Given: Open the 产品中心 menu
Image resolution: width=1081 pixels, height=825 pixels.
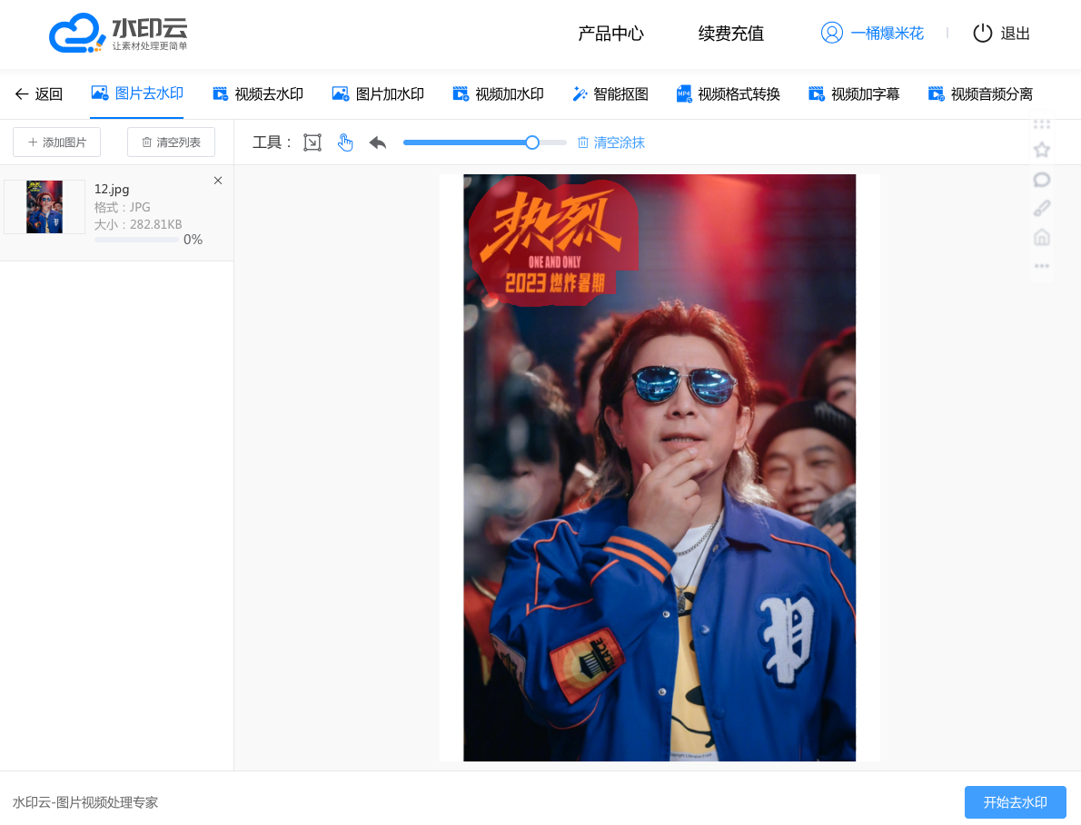Looking at the screenshot, I should coord(610,33).
